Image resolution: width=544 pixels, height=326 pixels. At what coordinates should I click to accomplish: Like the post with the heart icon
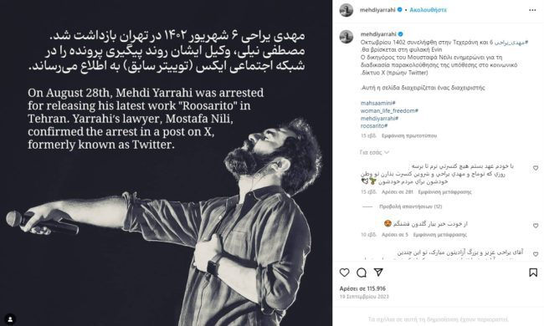click(344, 273)
